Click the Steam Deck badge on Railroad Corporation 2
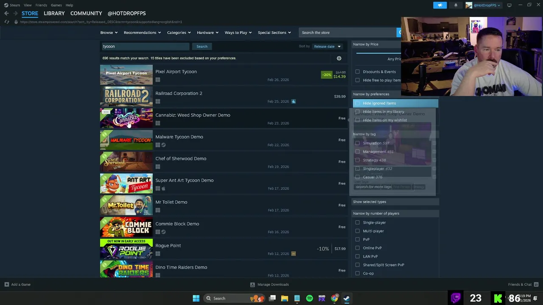 (293, 101)
